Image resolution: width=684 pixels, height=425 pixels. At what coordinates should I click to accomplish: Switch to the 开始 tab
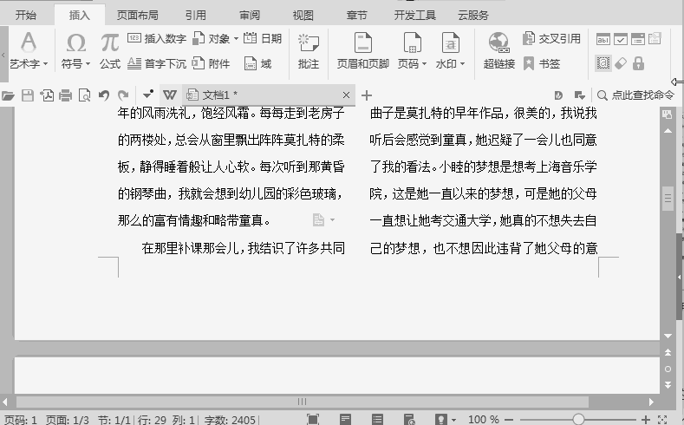[26, 16]
